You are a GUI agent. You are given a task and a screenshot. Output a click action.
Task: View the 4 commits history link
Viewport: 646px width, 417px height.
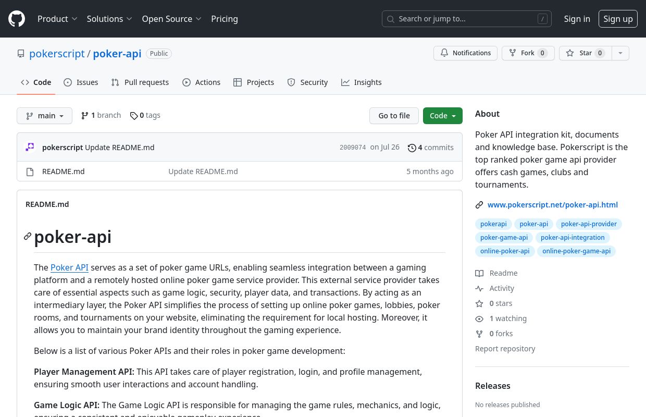(431, 148)
